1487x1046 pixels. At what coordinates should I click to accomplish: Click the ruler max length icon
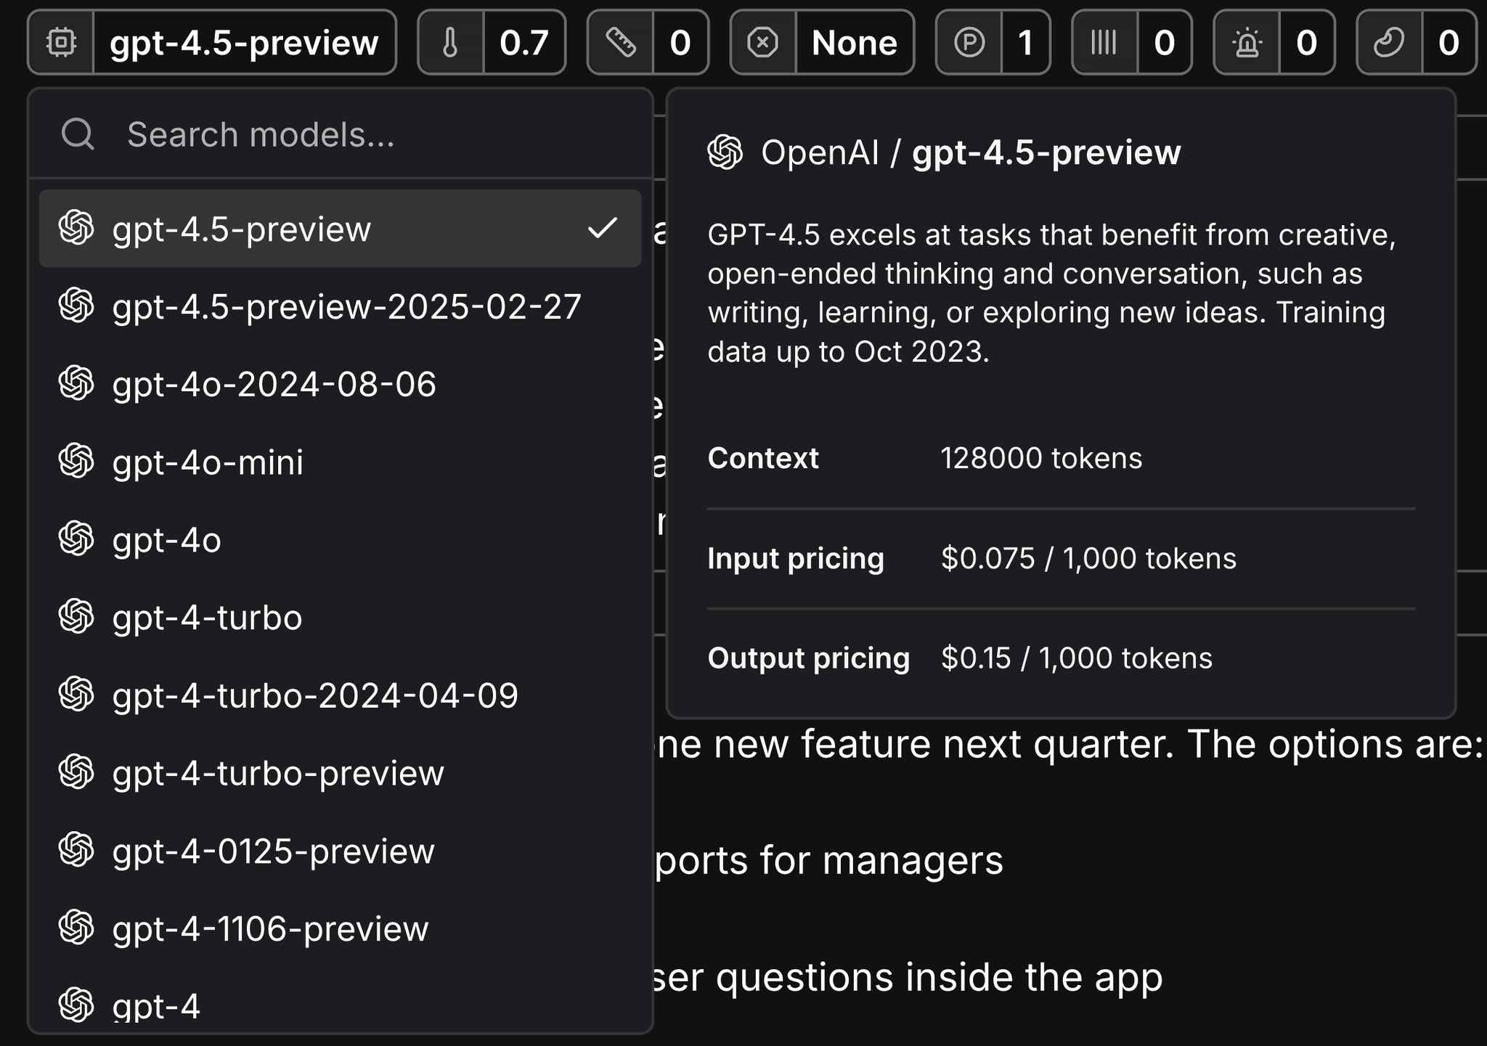[620, 43]
